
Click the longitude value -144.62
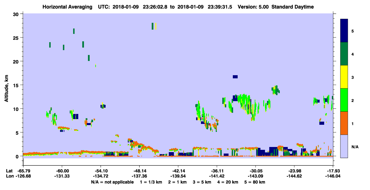(294, 176)
